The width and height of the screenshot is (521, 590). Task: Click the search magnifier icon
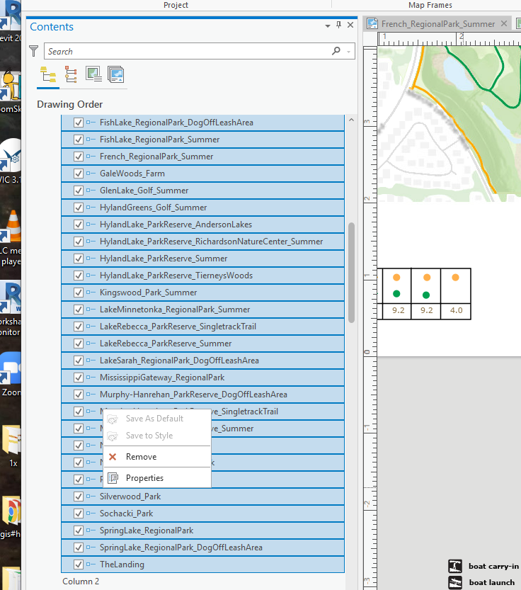pos(336,51)
